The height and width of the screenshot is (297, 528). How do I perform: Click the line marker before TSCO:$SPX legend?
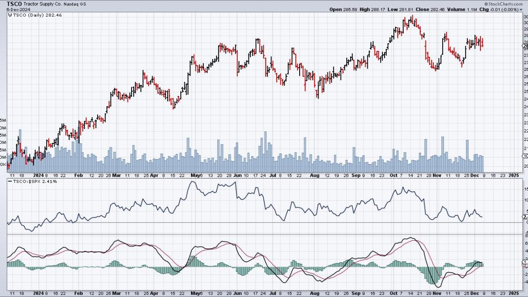(11, 181)
